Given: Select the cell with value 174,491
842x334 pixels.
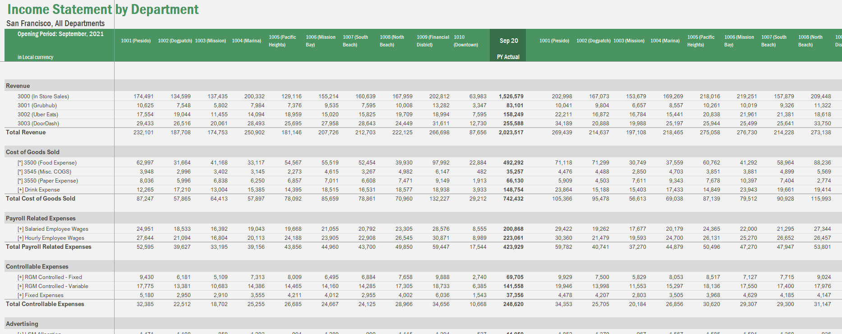Looking at the screenshot, I should click(143, 96).
